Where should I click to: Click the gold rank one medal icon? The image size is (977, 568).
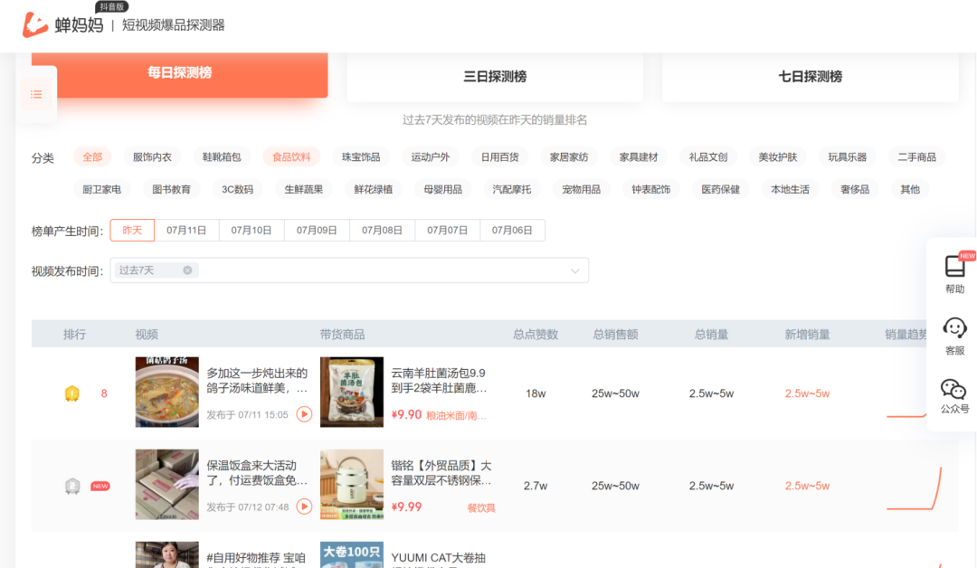[x=72, y=393]
